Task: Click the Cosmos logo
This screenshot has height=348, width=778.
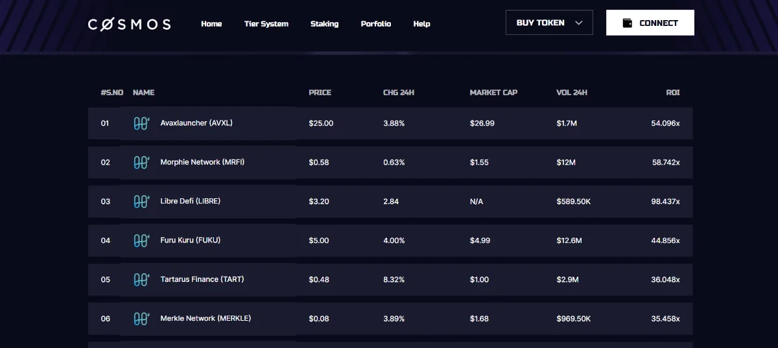Action: tap(130, 24)
